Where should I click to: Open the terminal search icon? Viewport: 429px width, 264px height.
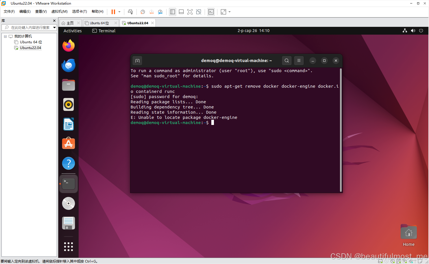(286, 61)
